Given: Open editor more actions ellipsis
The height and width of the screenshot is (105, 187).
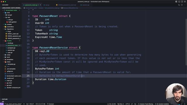Looking at the screenshot, I should click(x=185, y=5).
